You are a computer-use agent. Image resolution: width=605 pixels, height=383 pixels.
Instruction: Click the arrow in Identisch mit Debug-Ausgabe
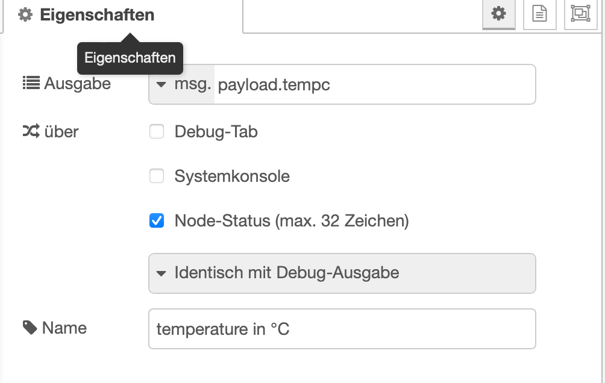tap(161, 273)
